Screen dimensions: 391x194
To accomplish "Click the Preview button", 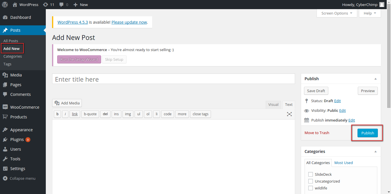I will (368, 91).
